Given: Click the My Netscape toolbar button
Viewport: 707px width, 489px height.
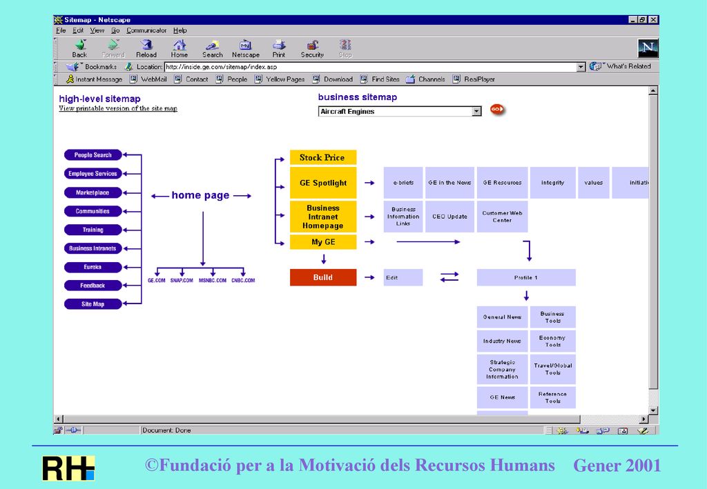Looking at the screenshot, I should [x=245, y=48].
